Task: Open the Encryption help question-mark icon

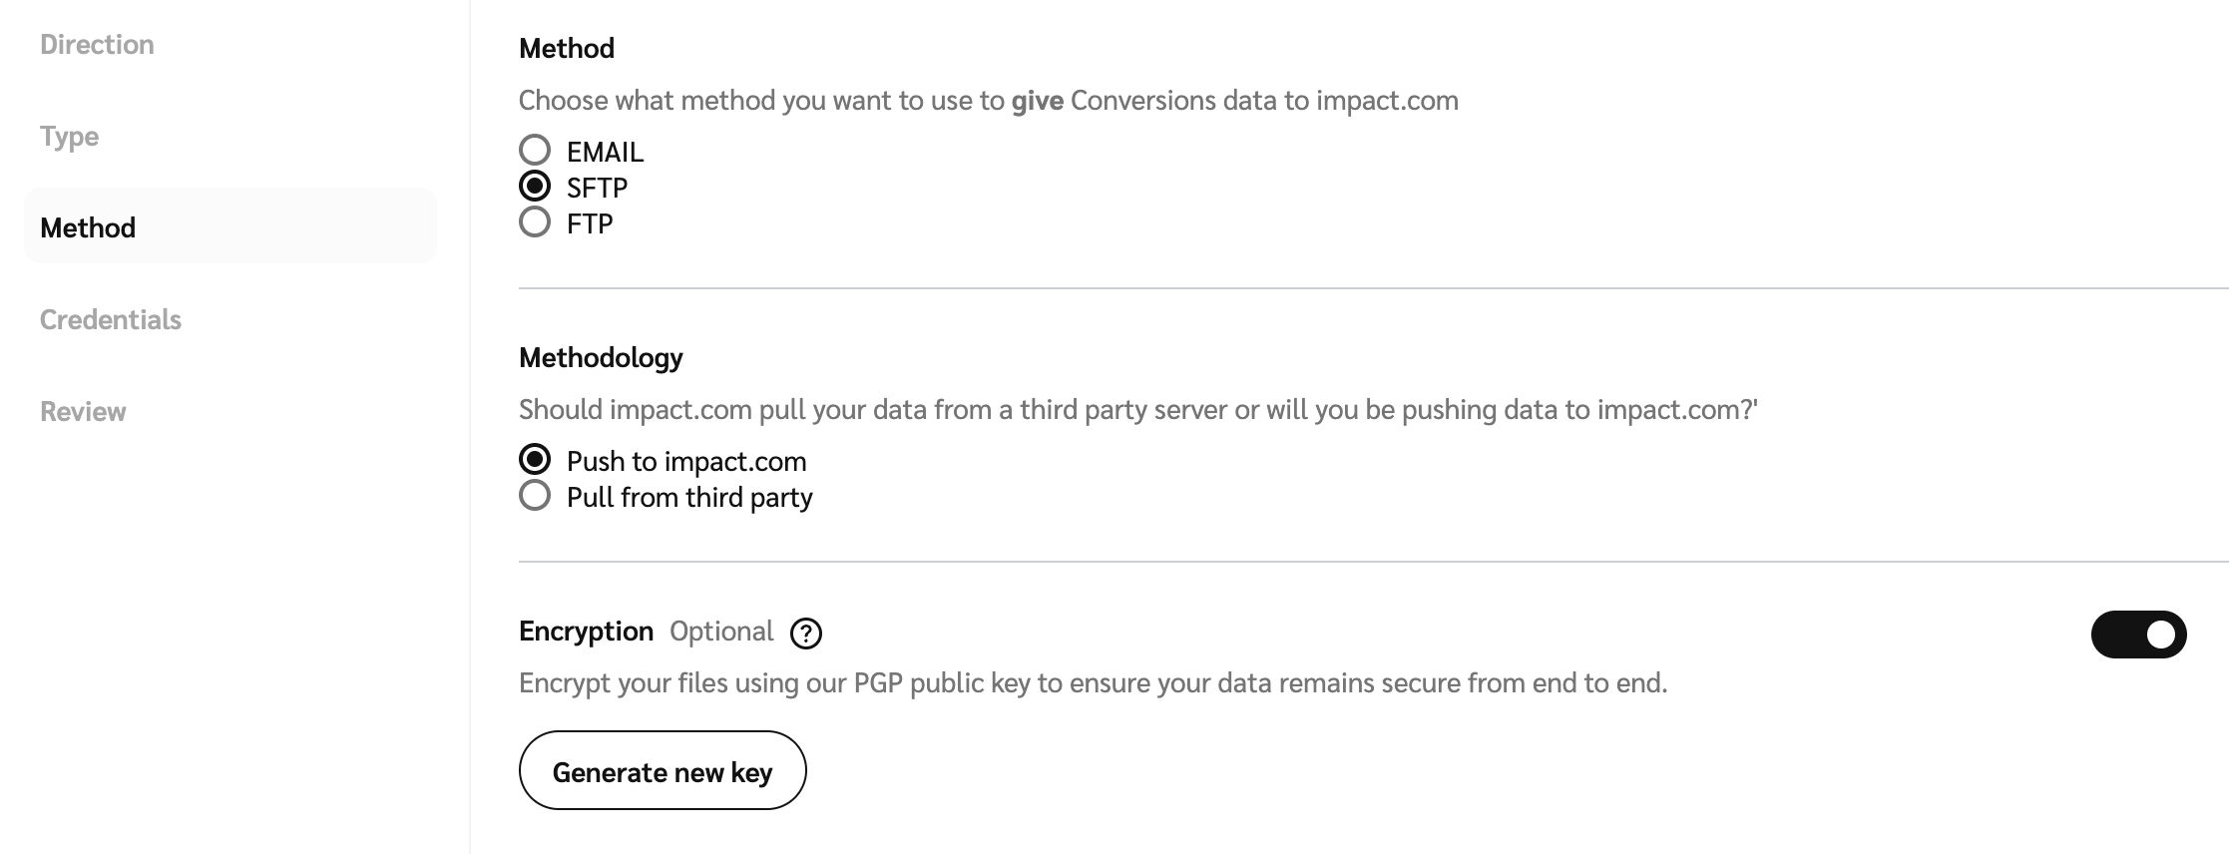Action: tap(805, 634)
